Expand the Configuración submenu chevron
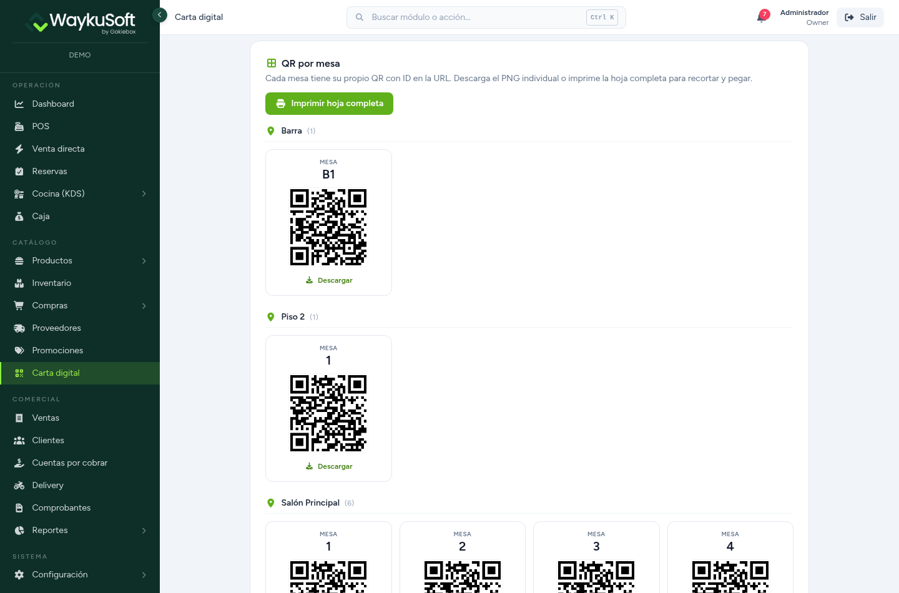Image resolution: width=899 pixels, height=593 pixels. tap(144, 575)
